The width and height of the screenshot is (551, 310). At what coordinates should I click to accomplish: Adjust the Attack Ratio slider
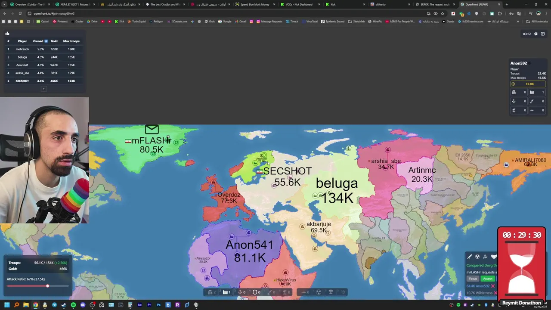(x=38, y=286)
